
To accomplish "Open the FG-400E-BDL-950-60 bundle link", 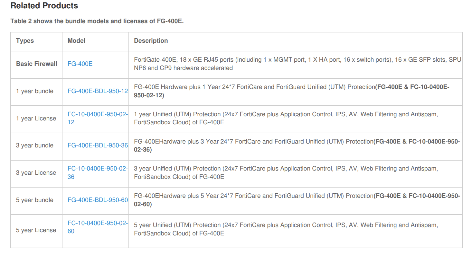I will click(x=98, y=200).
